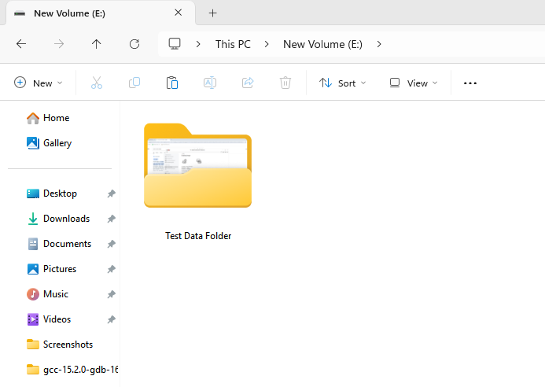Screen dimensions: 545x387
Task: Click the Copy icon in toolbar
Action: (134, 83)
